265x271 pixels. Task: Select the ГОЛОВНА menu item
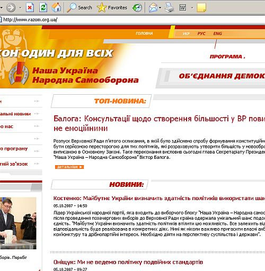pyautogui.click(x=144, y=33)
